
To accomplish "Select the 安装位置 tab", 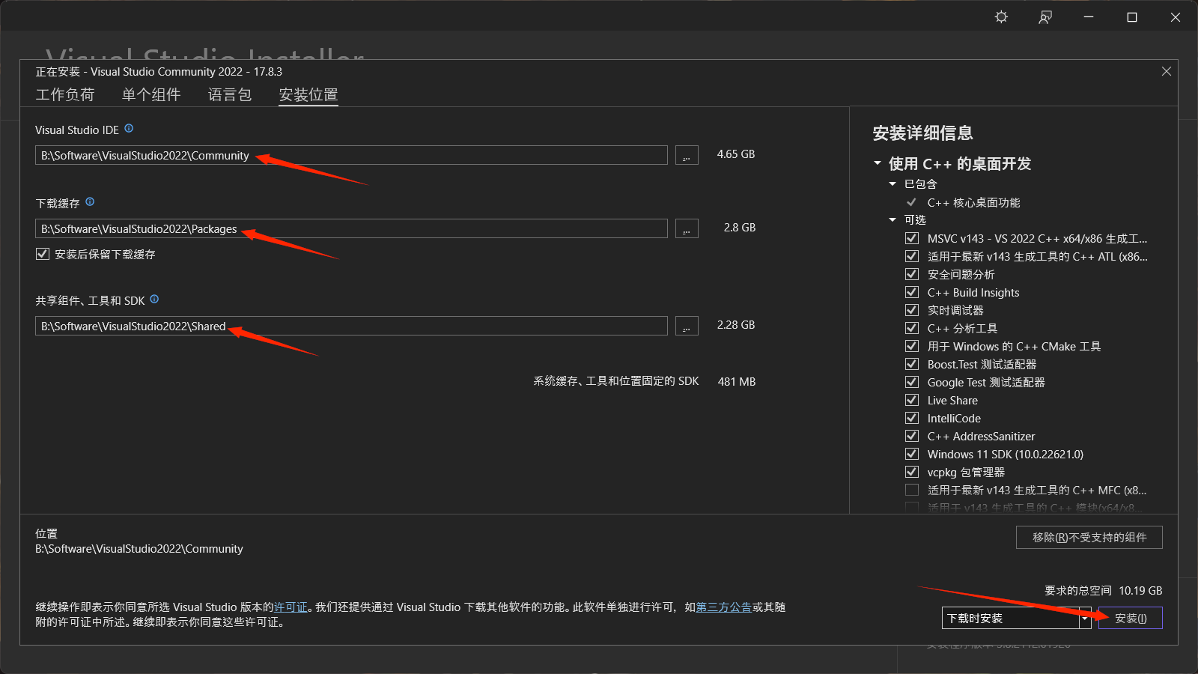I will [308, 94].
